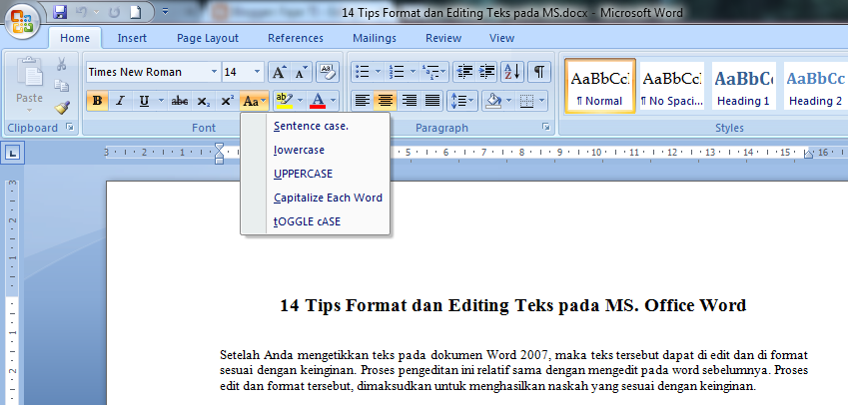Create a new blank document icon

pyautogui.click(x=135, y=11)
